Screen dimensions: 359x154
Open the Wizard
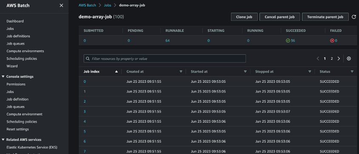tap(12, 66)
